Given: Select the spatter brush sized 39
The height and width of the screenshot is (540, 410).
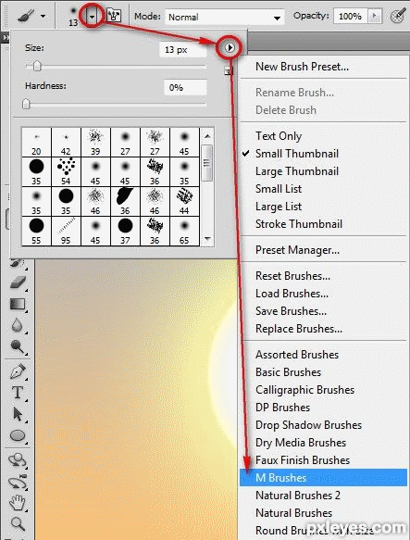Looking at the screenshot, I should click(x=95, y=143).
